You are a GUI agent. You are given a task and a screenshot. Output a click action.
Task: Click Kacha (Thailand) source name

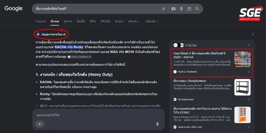188,72
